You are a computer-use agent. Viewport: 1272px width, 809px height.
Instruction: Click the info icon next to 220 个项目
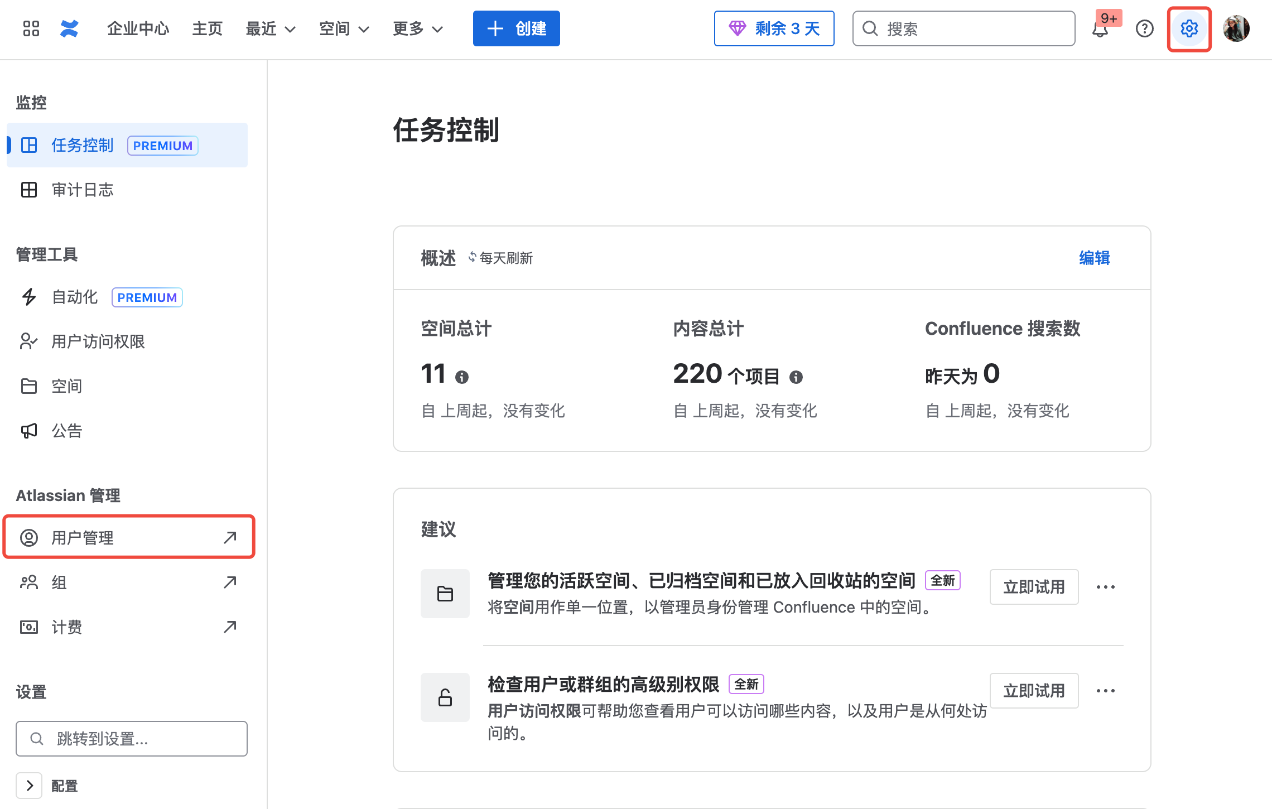(x=796, y=378)
